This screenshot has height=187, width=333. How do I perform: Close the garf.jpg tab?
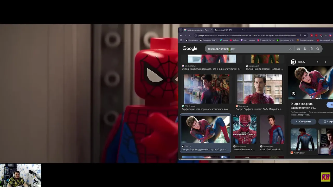coord(242,30)
